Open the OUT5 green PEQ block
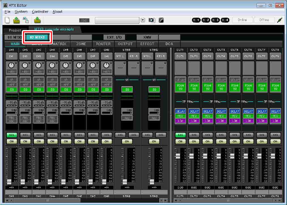287x205 pixels. point(235,116)
